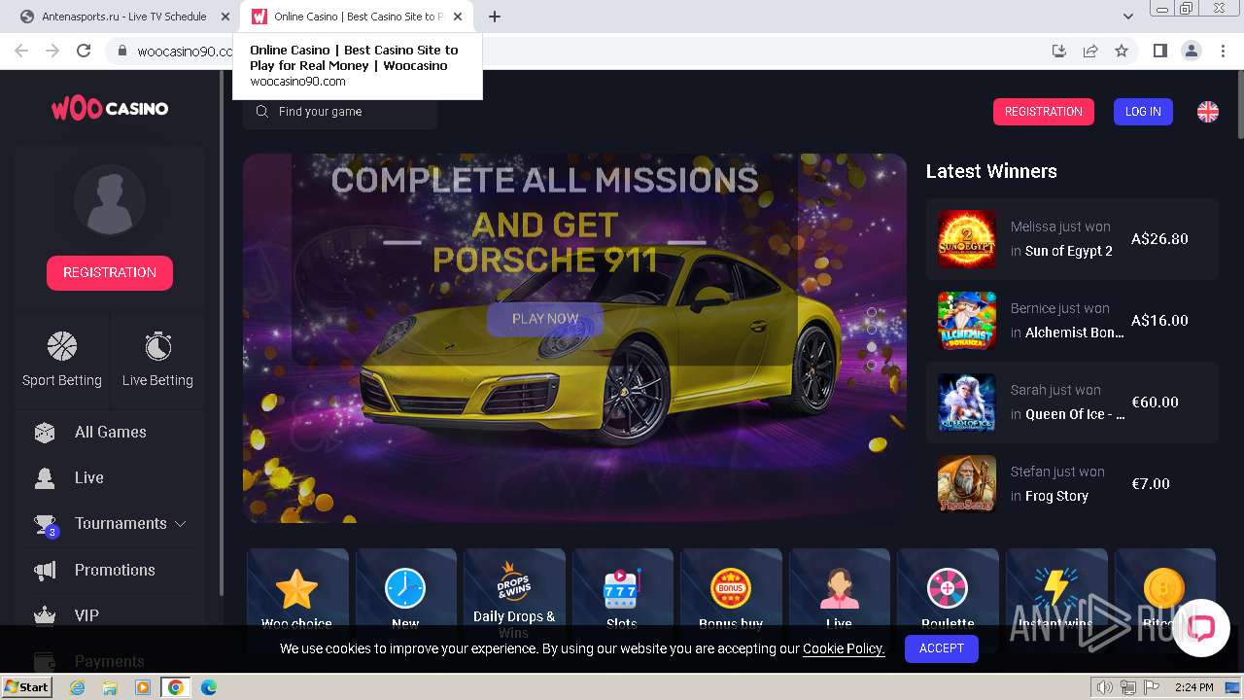Click the Sun of Egypt 2 winner text
The image size is (1244, 700).
pos(1069,251)
